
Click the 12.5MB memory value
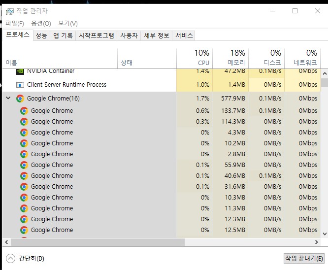(235, 230)
